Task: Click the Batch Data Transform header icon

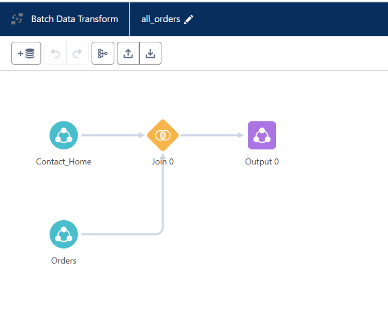Action: [17, 19]
